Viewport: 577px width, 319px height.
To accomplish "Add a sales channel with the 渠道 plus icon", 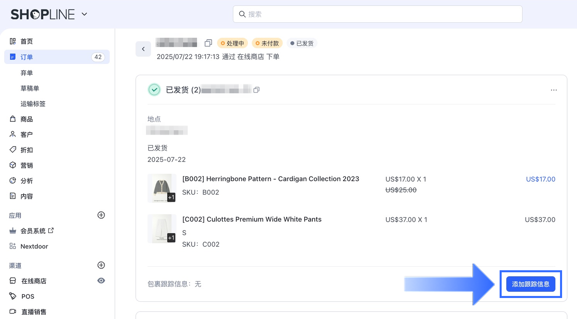I will tap(101, 265).
